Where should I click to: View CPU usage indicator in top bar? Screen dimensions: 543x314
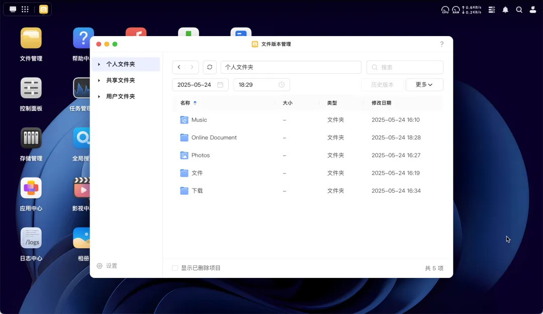[445, 10]
